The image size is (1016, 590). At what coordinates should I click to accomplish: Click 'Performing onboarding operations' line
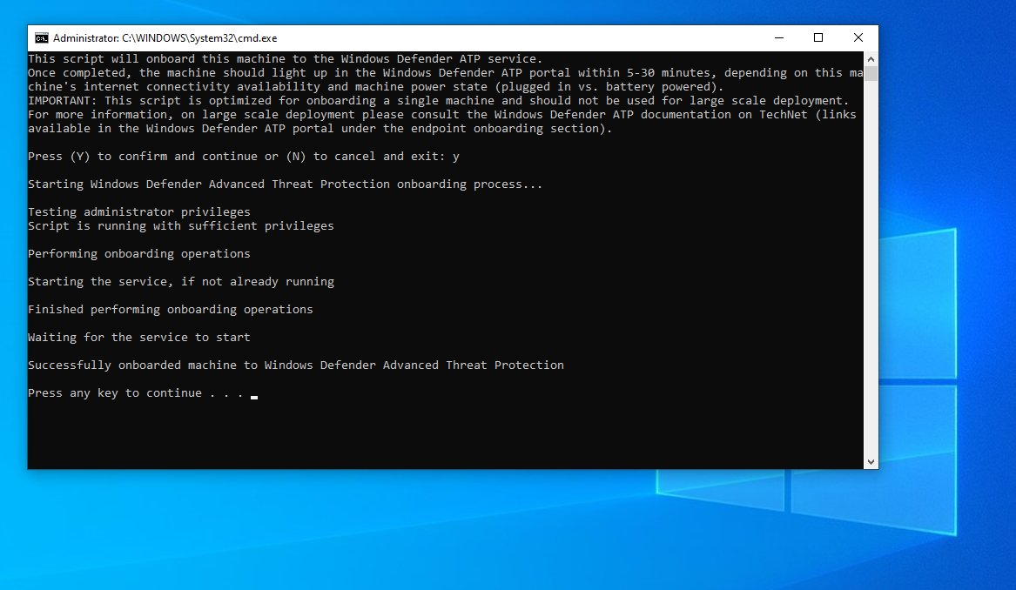[139, 254]
